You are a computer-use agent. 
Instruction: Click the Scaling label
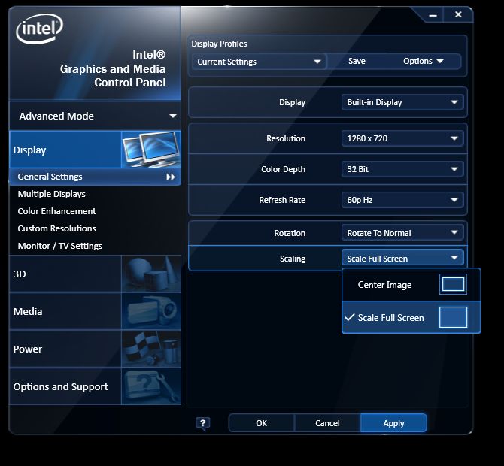pos(293,259)
